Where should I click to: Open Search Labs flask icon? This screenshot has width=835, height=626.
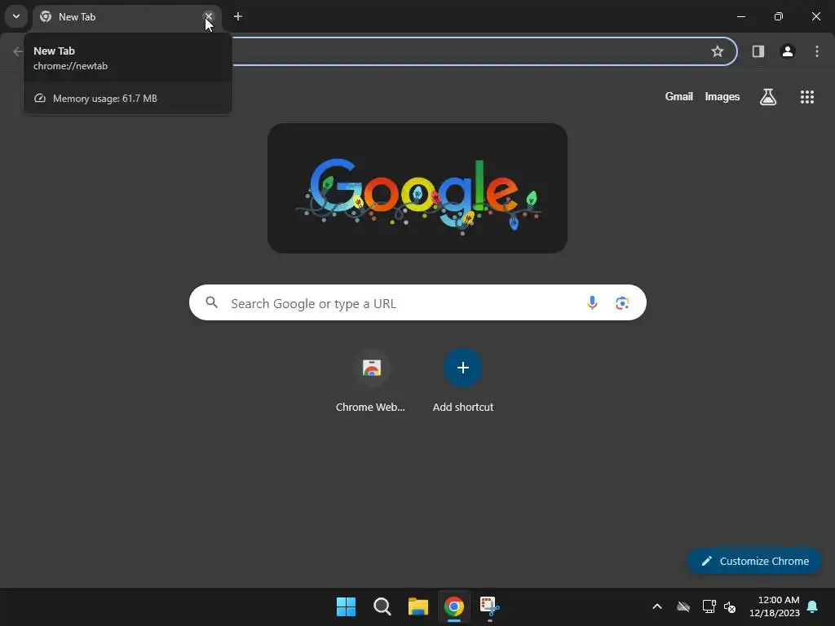coord(768,97)
